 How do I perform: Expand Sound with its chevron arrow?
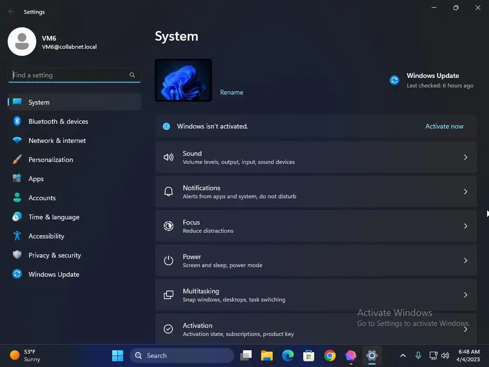[x=465, y=157]
